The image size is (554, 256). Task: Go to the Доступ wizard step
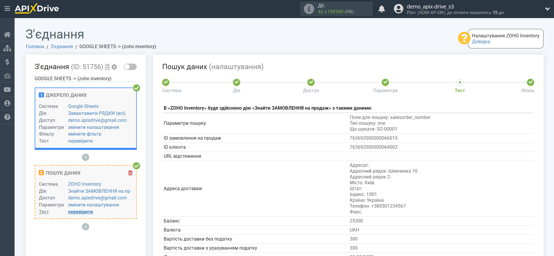[311, 82]
